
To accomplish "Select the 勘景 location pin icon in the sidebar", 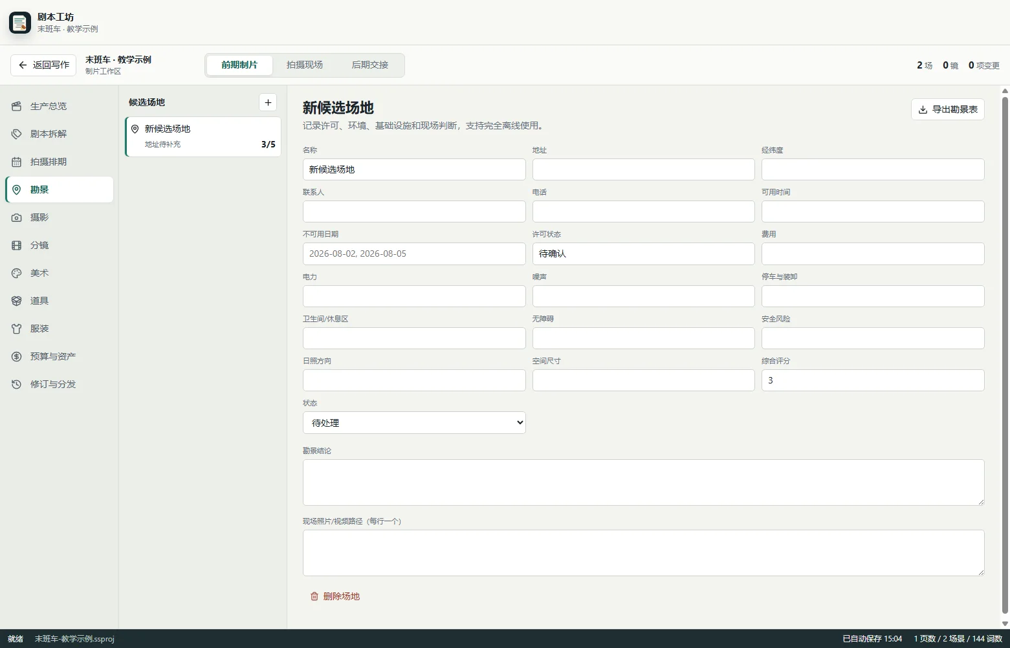I will [x=17, y=189].
